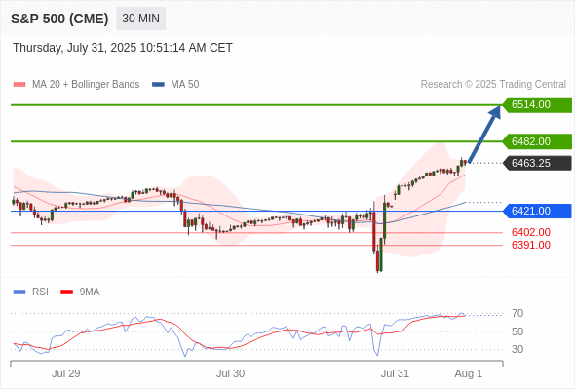The width and height of the screenshot is (575, 390).
Task: Click the RSI legend label
Action: click(x=40, y=292)
